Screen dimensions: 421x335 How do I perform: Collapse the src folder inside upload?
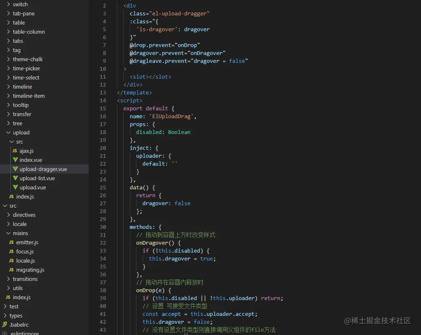coord(12,141)
